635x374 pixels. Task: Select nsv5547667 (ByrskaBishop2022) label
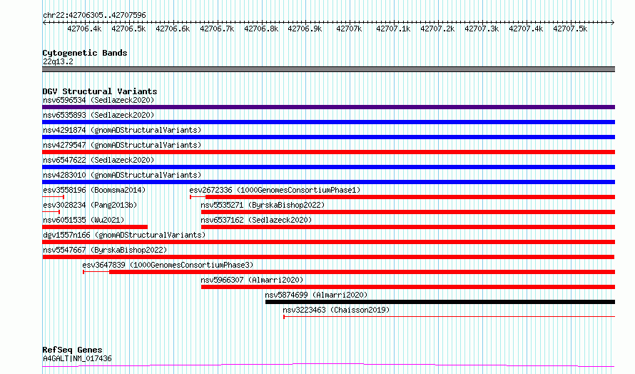tap(105, 250)
